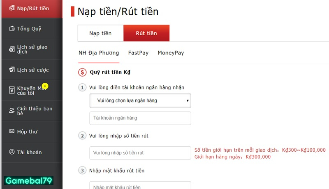Screen dimensions: 329x189
Task: Click the step 1 bank account instruction
Action: point(137,87)
